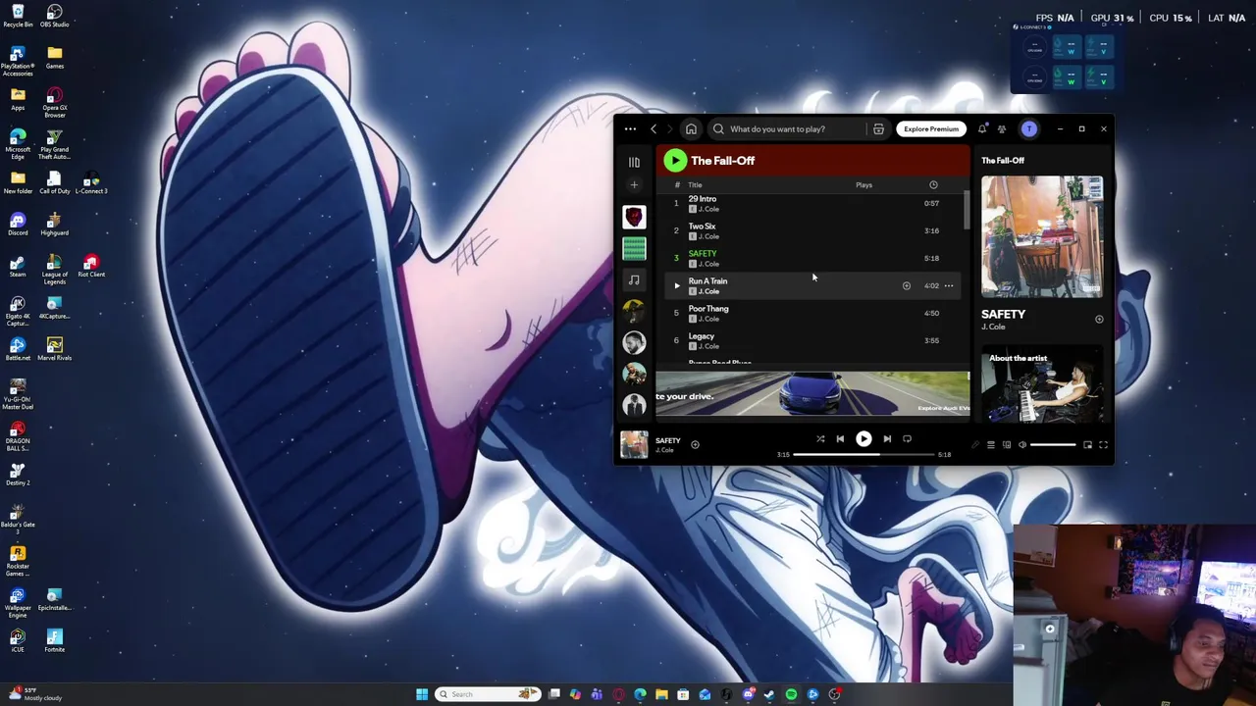Viewport: 1256px width, 706px height.
Task: Open the red album cover in the library sidebar
Action: (x=634, y=217)
